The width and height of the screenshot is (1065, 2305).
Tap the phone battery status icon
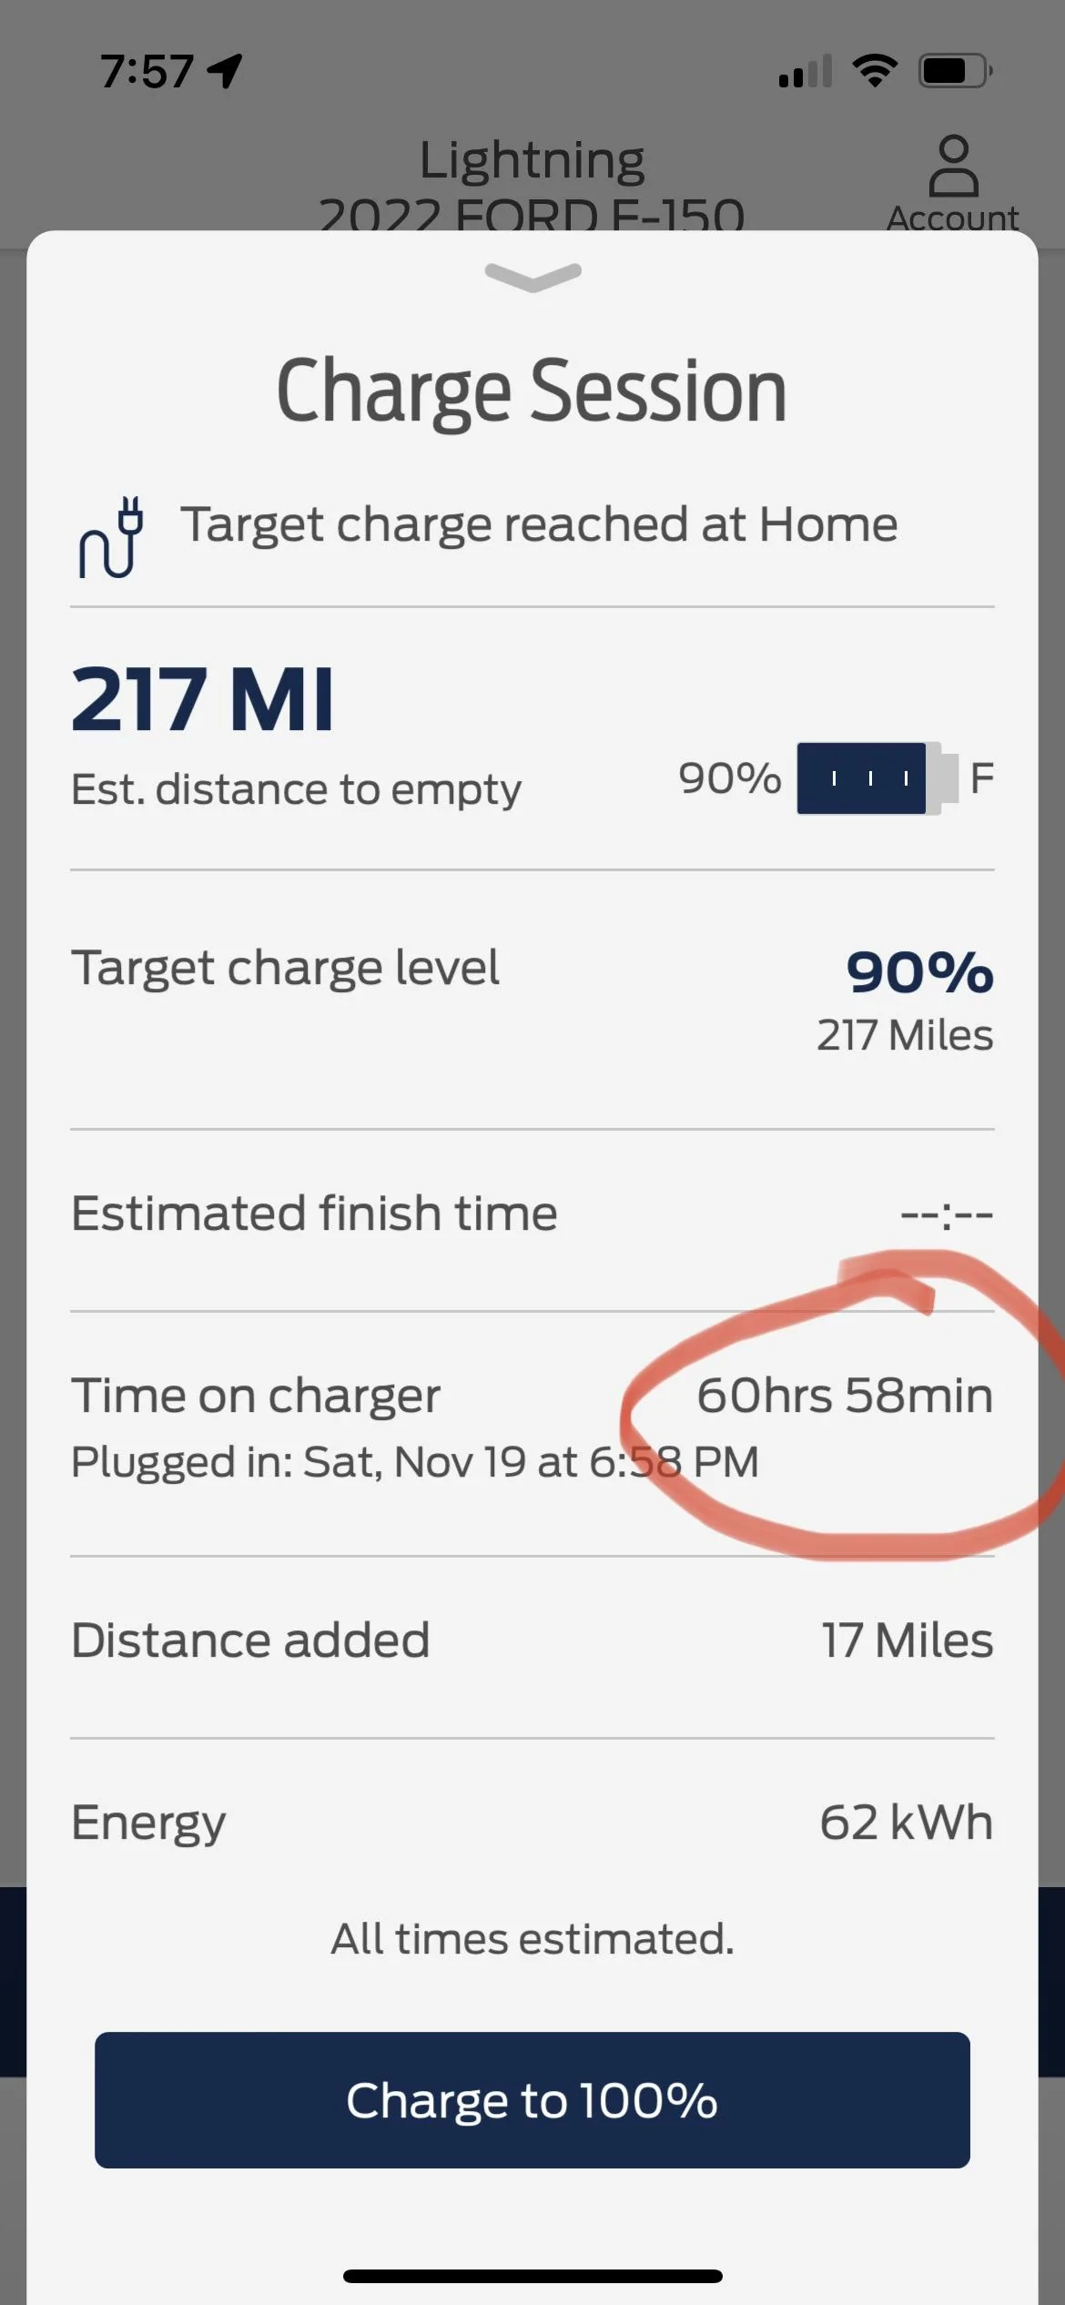[x=955, y=70]
